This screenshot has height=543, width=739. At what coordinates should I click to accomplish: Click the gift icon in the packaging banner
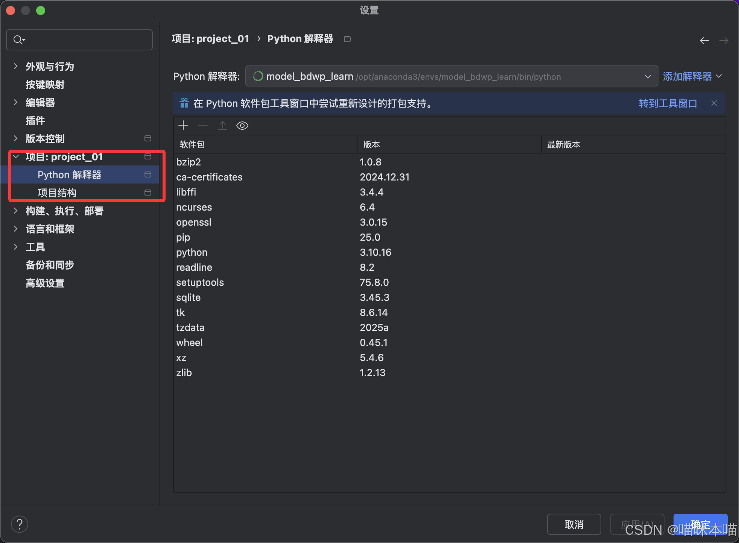184,103
